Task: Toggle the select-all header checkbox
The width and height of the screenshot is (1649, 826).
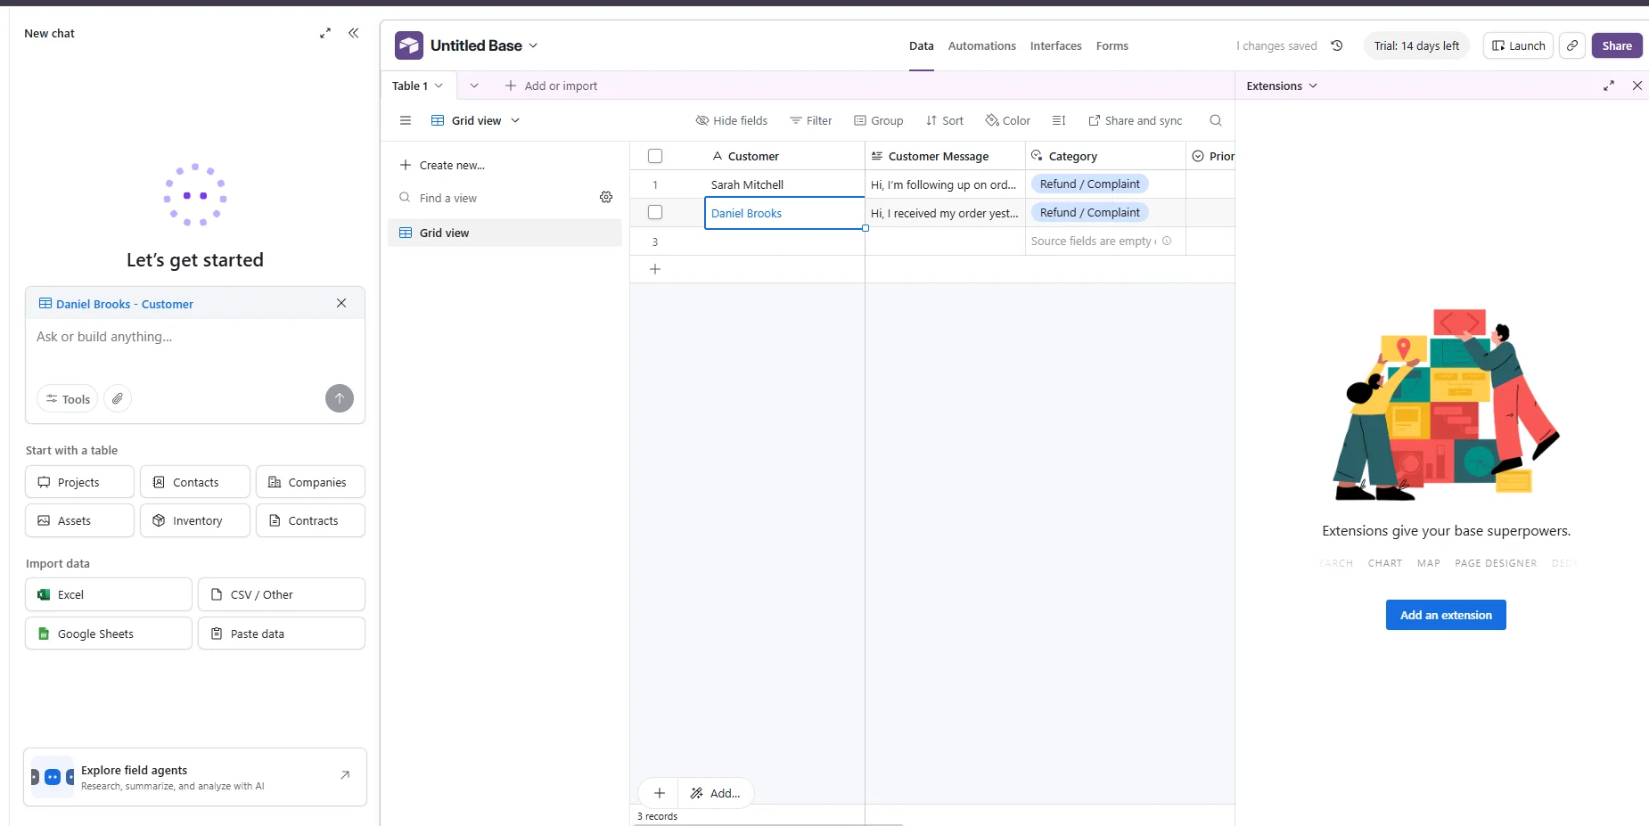Action: coord(655,156)
